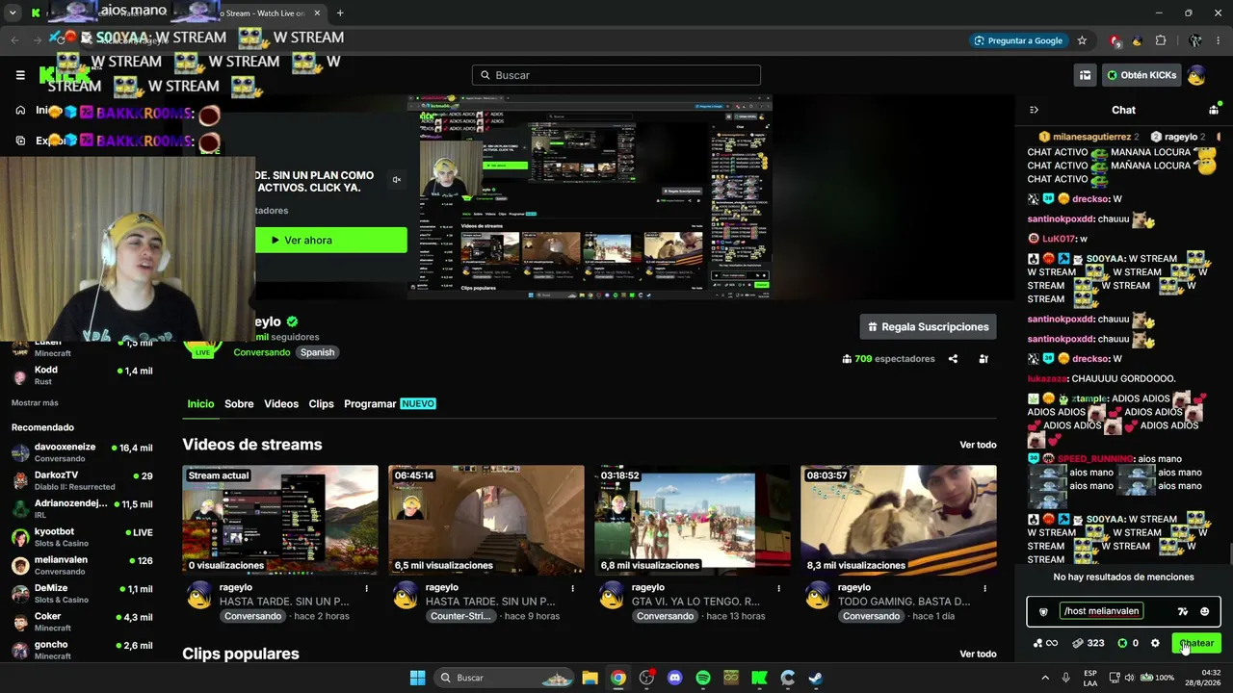Screen dimensions: 1233x693
Task: Click the Spanish language tag
Action: coord(317,352)
